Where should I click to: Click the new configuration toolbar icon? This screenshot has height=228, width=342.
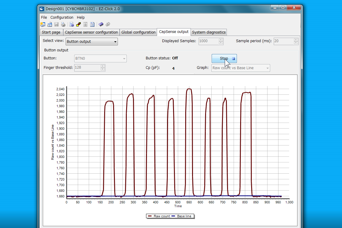coord(43,24)
